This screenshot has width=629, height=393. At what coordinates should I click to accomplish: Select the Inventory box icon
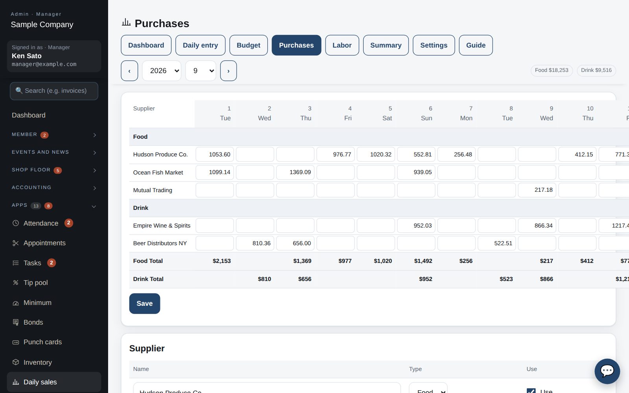coord(16,362)
